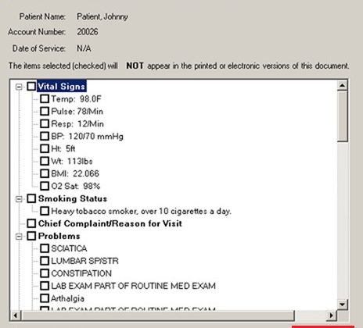Image resolution: width=363 pixels, height=328 pixels.
Task: Check the Vital Signs checkbox
Action: (31, 87)
